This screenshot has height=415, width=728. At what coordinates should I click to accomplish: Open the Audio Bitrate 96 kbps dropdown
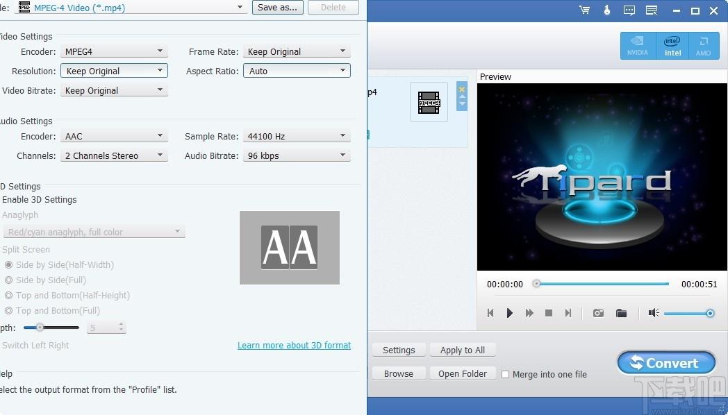(x=297, y=156)
